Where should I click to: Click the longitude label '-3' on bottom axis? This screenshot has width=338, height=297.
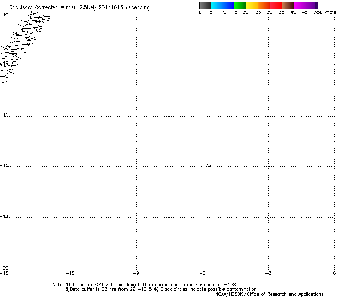(x=269, y=273)
